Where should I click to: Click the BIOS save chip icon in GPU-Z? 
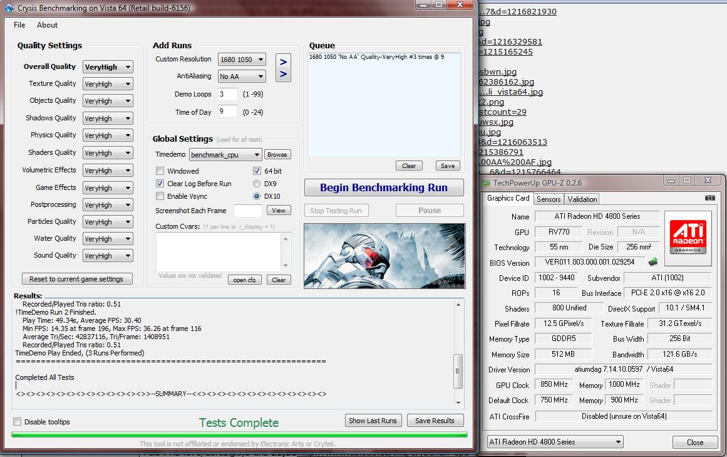[653, 261]
